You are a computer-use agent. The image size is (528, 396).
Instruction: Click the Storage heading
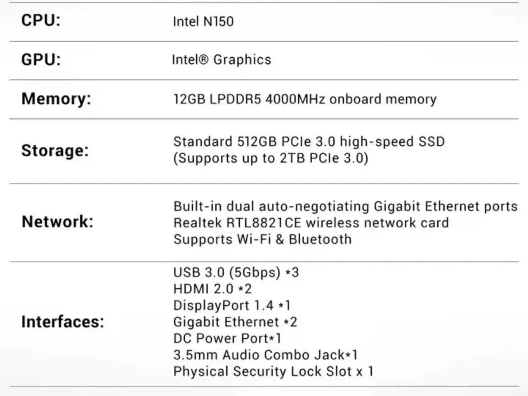click(55, 151)
